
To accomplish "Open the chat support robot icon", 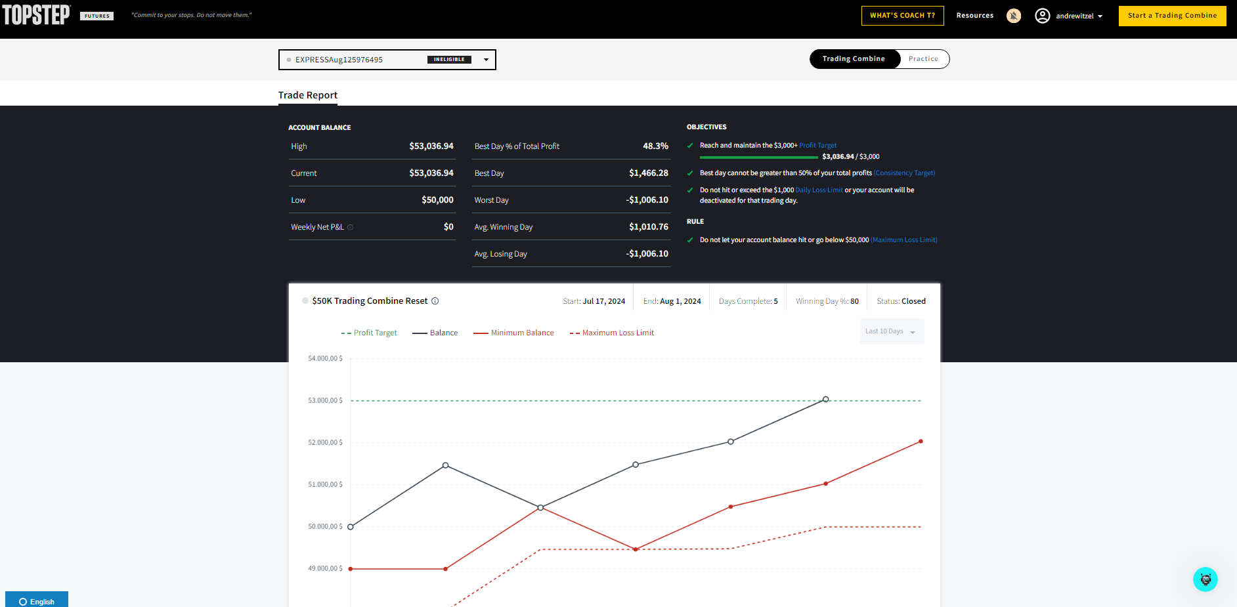I will click(1205, 579).
